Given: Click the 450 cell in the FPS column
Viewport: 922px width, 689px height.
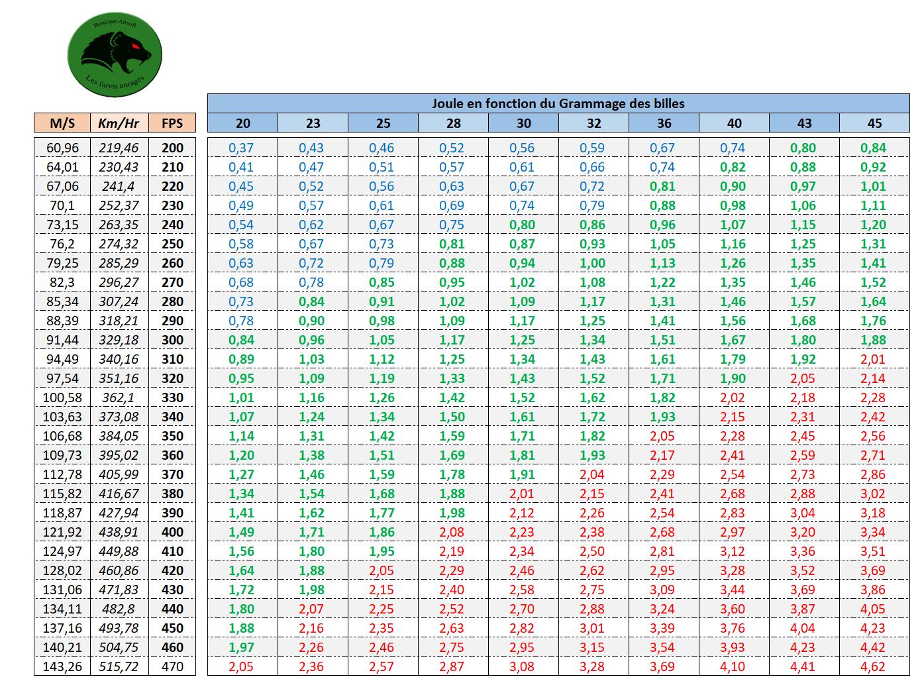Looking at the screenshot, I should click(173, 628).
